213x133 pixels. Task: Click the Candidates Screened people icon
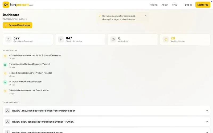click(9, 39)
